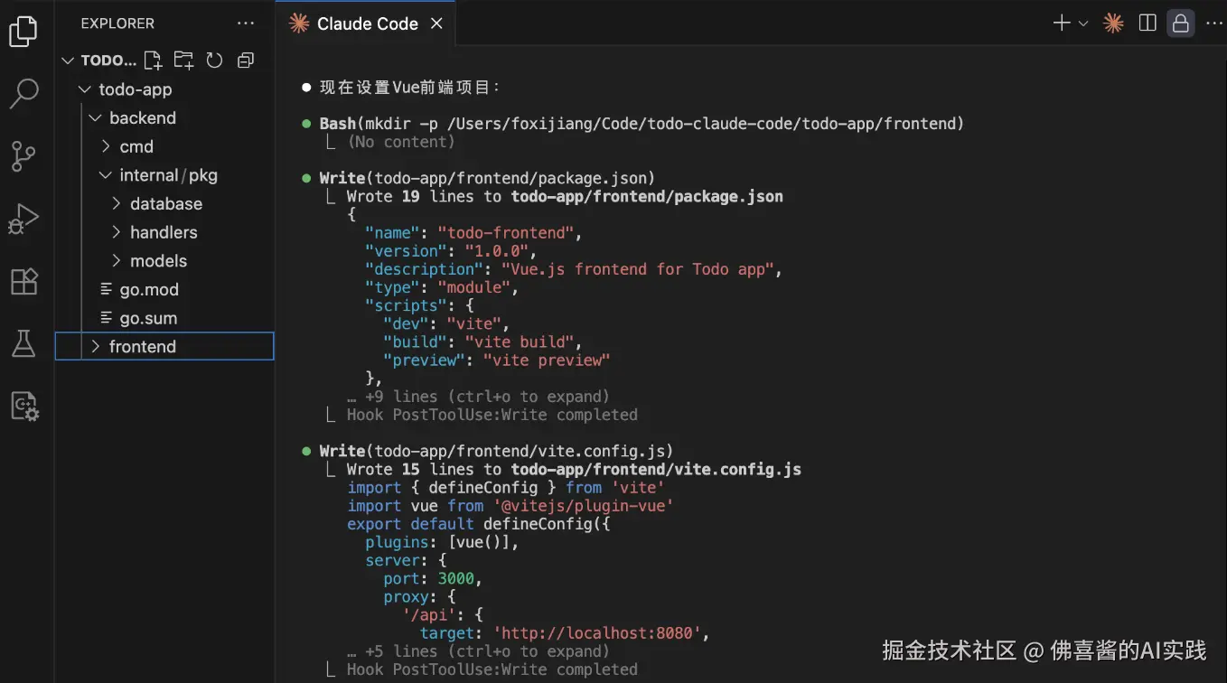Viewport: 1227px width, 683px height.
Task: Click the '@vitejs/plugin-vue' import string
Action: tap(583, 506)
